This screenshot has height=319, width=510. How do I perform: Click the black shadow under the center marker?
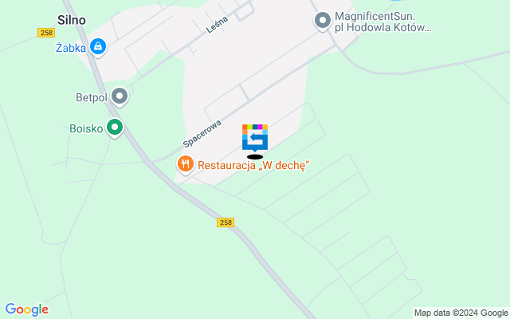pyautogui.click(x=255, y=157)
